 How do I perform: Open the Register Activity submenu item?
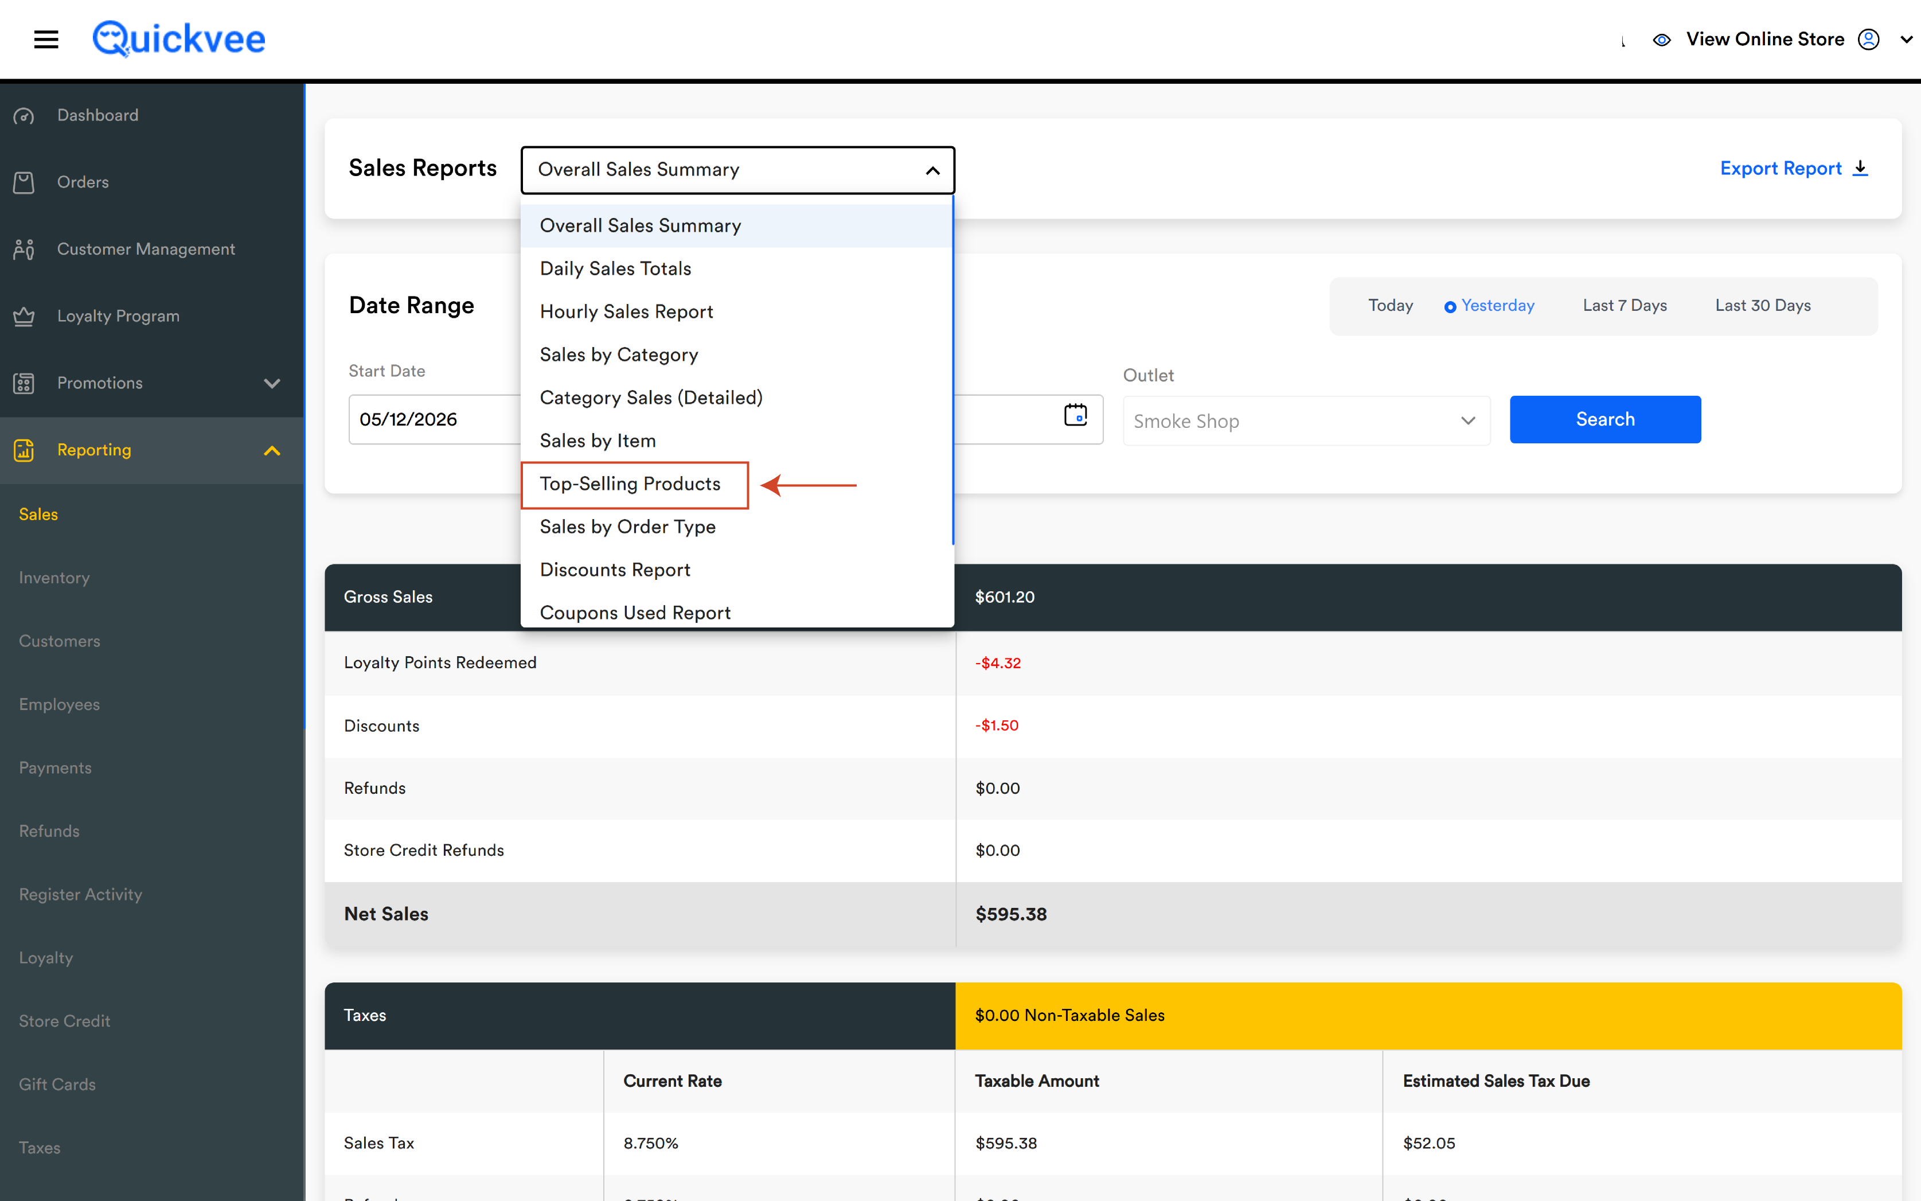click(80, 894)
